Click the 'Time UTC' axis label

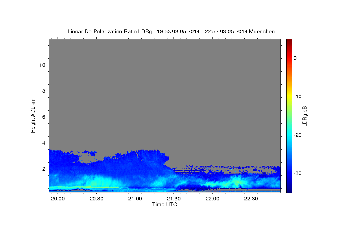165,204
